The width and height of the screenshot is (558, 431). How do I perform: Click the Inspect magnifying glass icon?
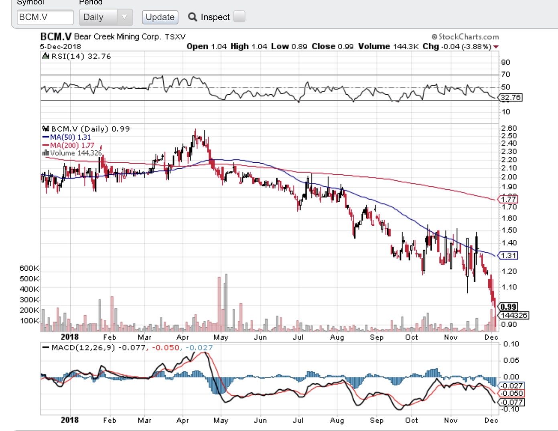point(193,17)
